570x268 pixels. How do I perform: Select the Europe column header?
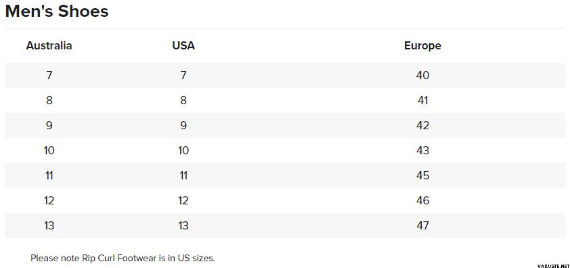click(x=422, y=46)
